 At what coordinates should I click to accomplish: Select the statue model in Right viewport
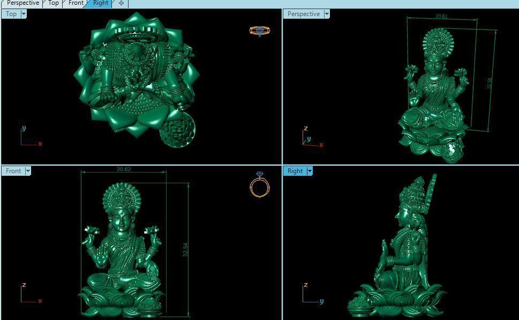[397, 246]
